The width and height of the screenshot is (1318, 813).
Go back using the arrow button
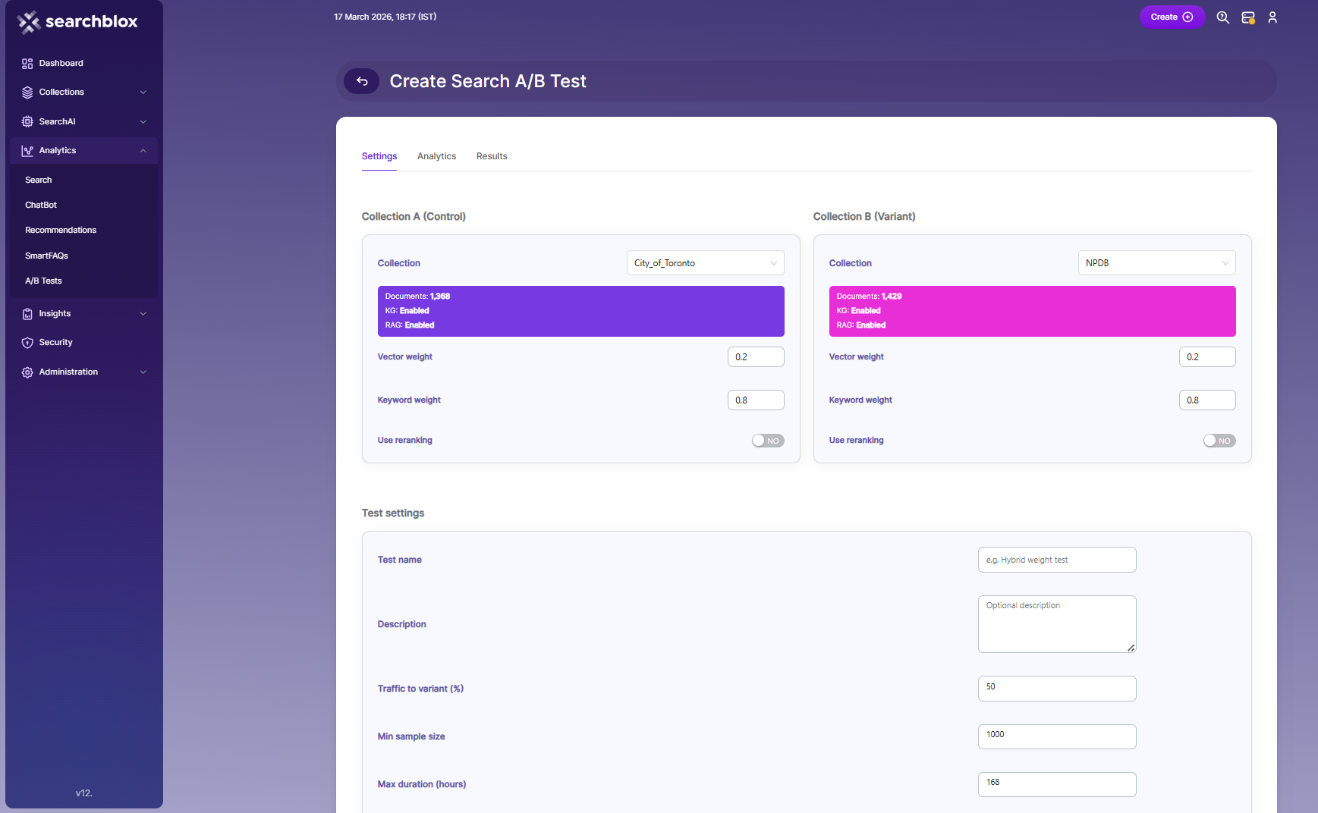[x=362, y=81]
